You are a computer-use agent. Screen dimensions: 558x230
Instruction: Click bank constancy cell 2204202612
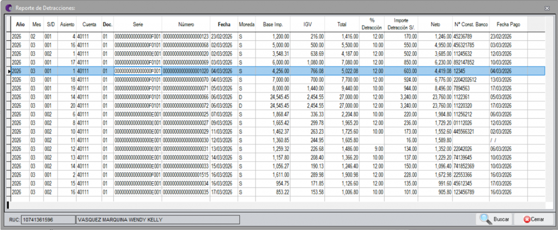[x=471, y=80]
